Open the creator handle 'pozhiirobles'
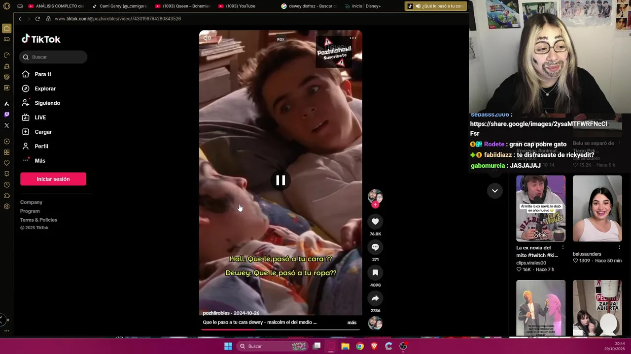The width and height of the screenshot is (631, 354). coord(216,313)
